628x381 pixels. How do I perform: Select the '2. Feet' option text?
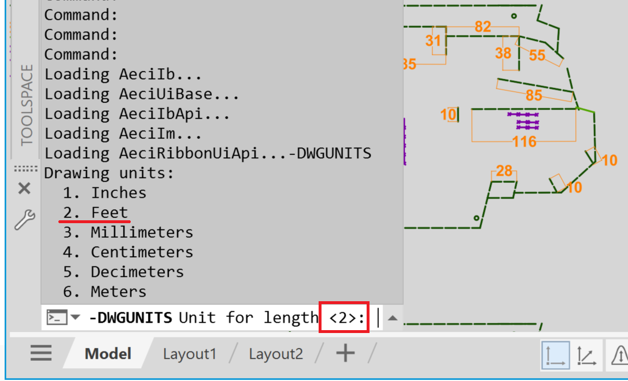(95, 212)
